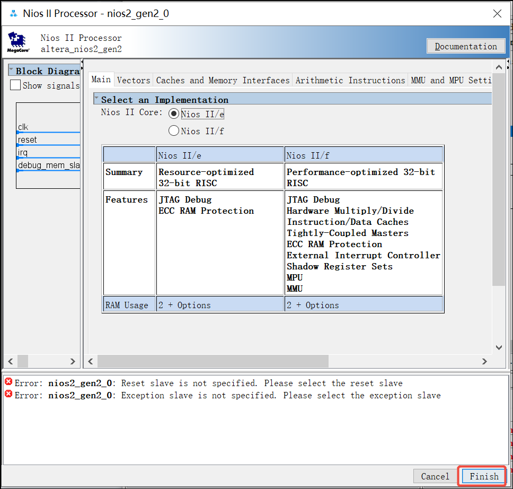Click Hardware Multiply/Divide feature text
Screen dimensions: 513x489
[x=350, y=211]
